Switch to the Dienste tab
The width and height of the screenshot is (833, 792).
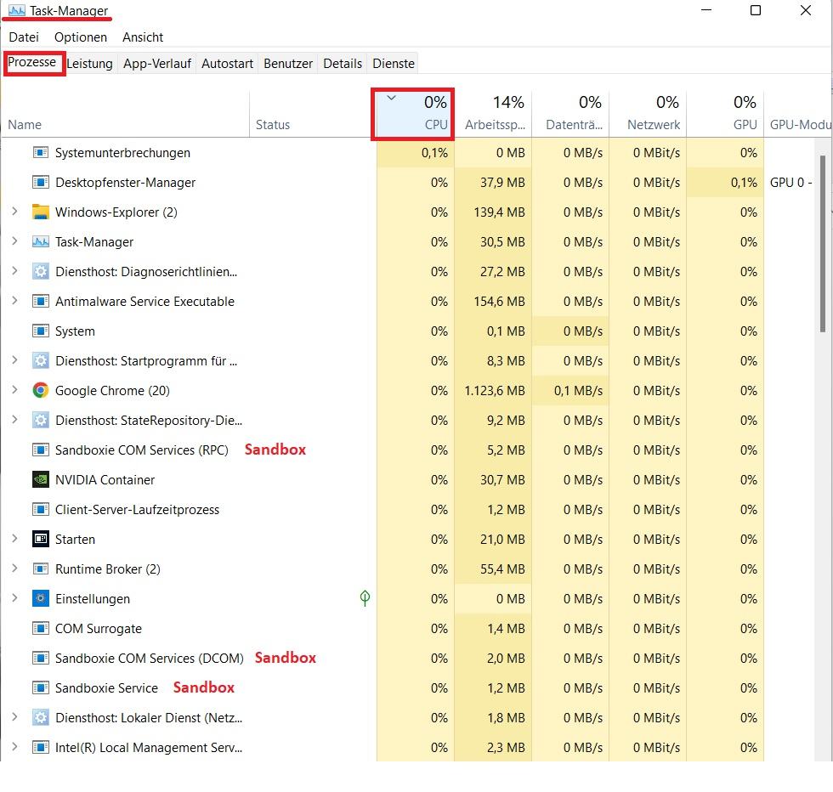click(x=394, y=64)
